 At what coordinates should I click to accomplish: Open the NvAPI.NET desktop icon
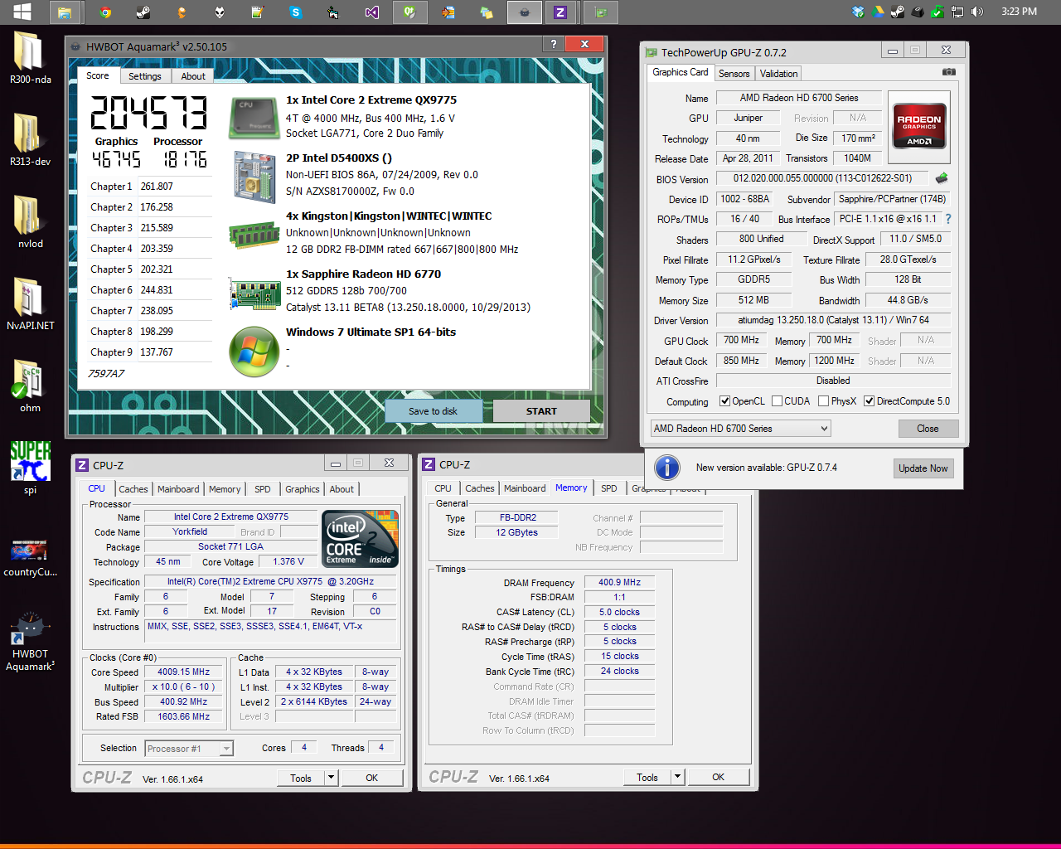(31, 304)
